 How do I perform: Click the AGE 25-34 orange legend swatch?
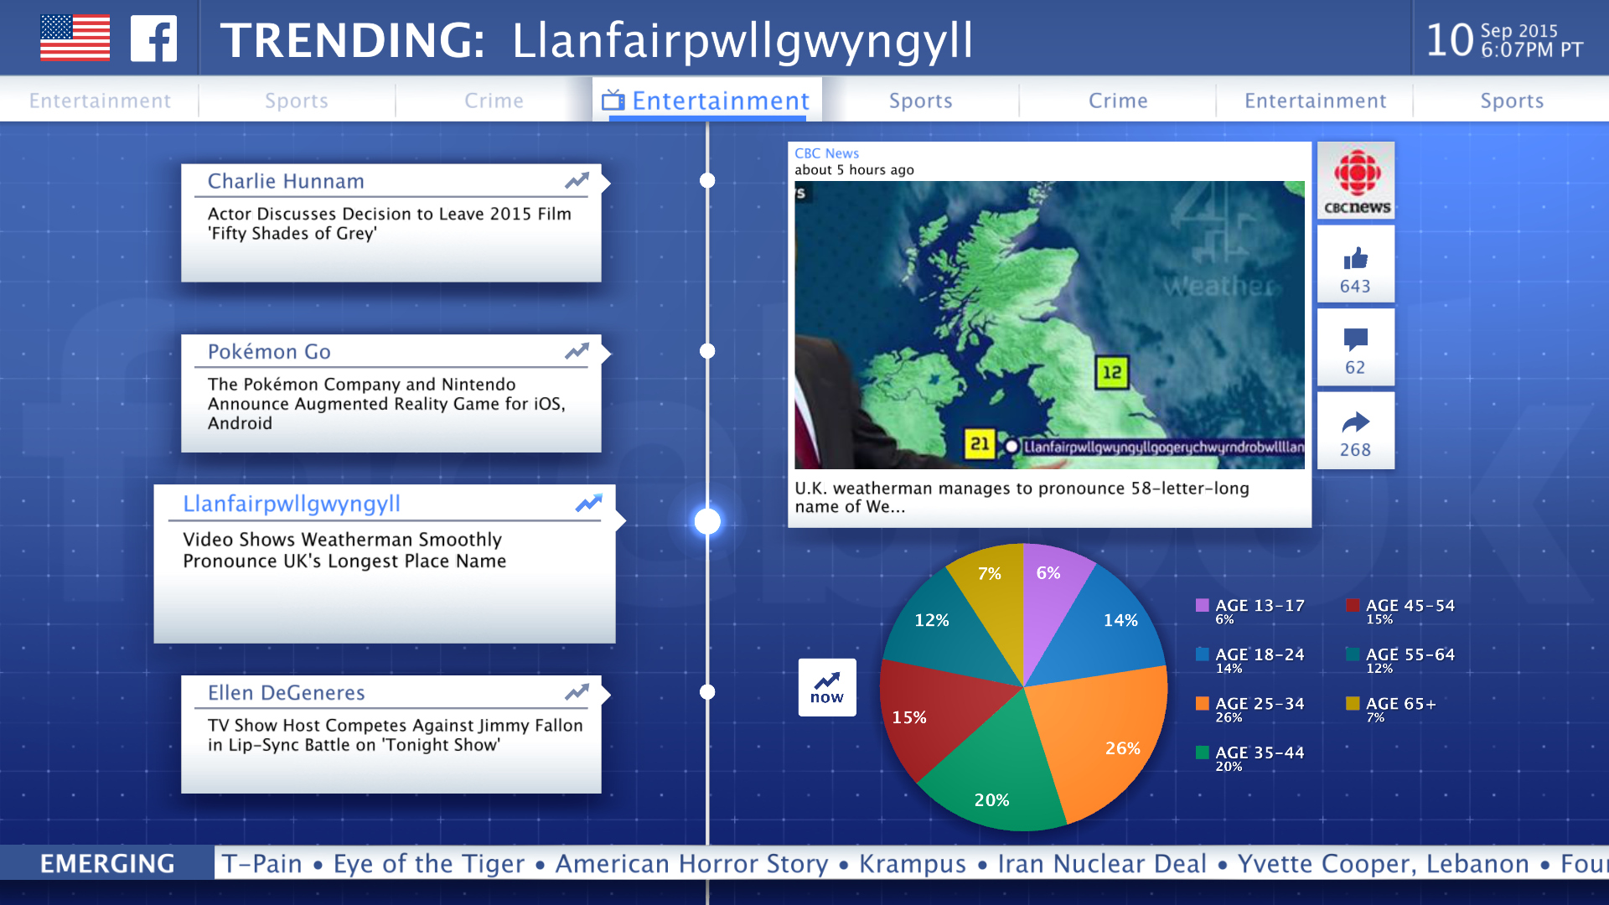coord(1203,703)
